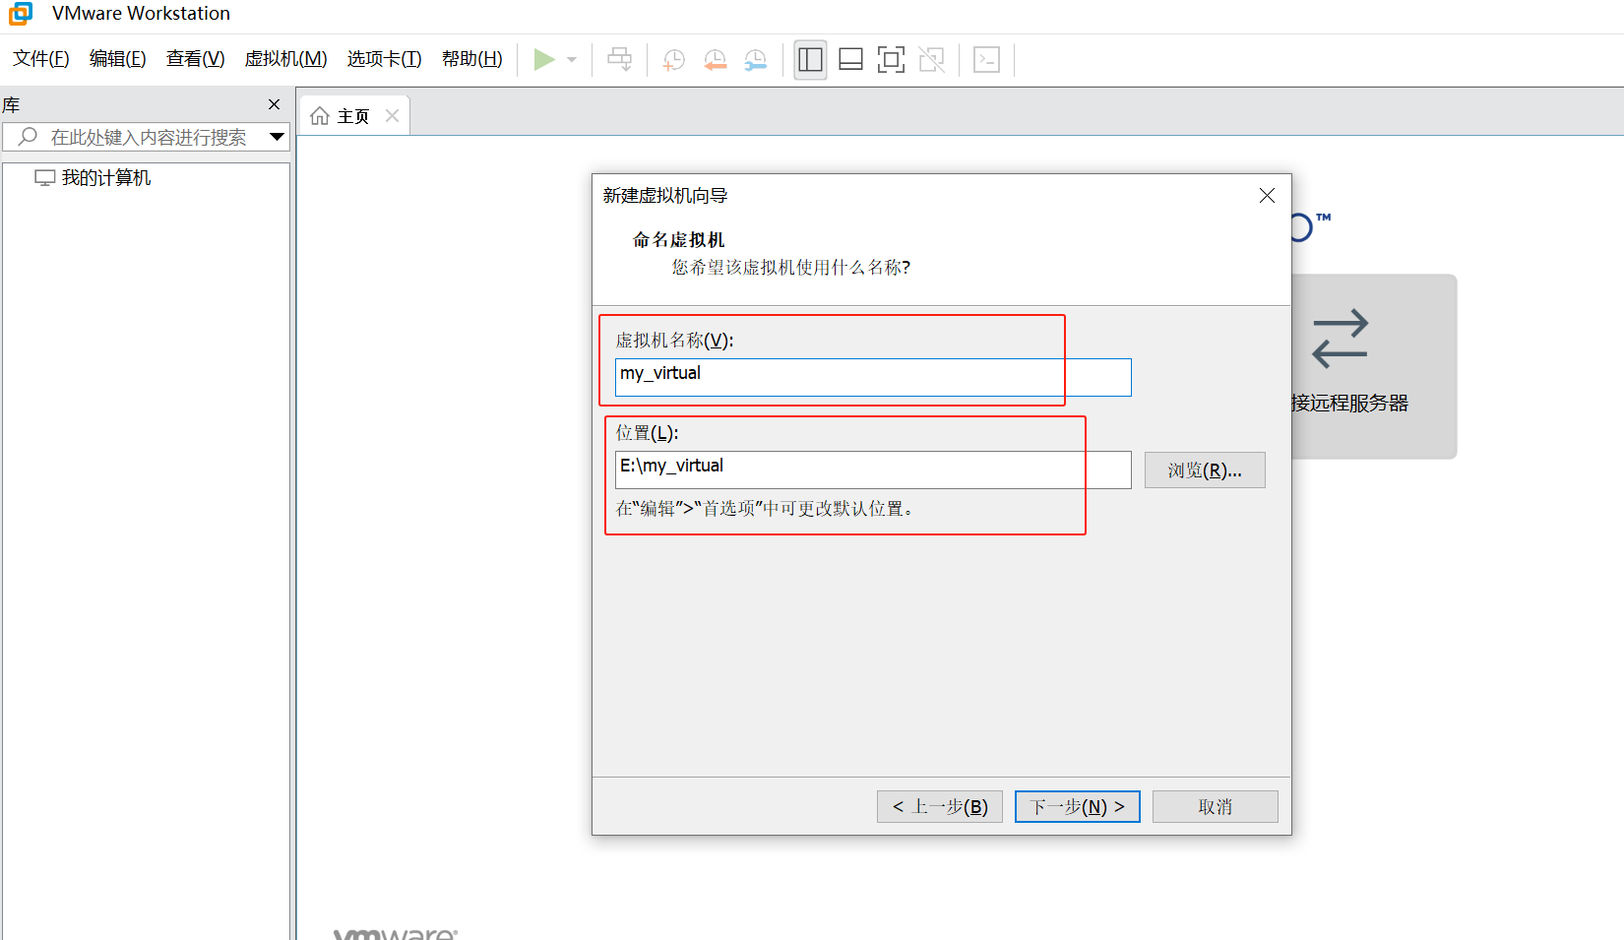Open the power options dropdown arrow
Screen dimensions: 1624x940
pos(572,60)
